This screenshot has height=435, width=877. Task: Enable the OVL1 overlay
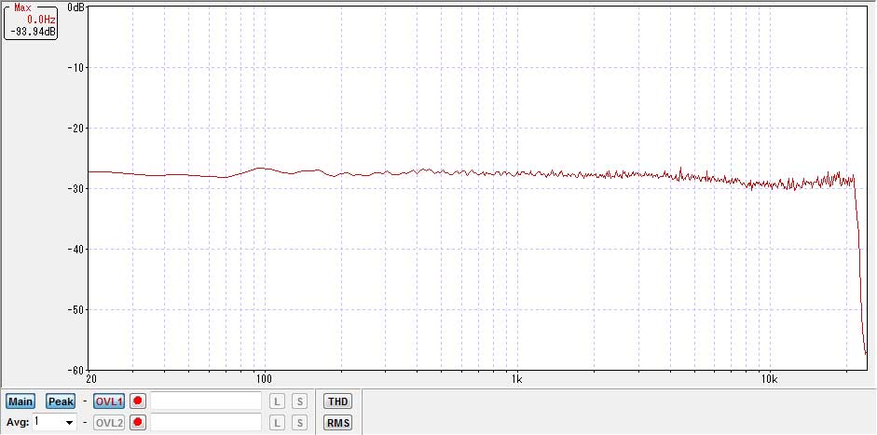[x=109, y=401]
